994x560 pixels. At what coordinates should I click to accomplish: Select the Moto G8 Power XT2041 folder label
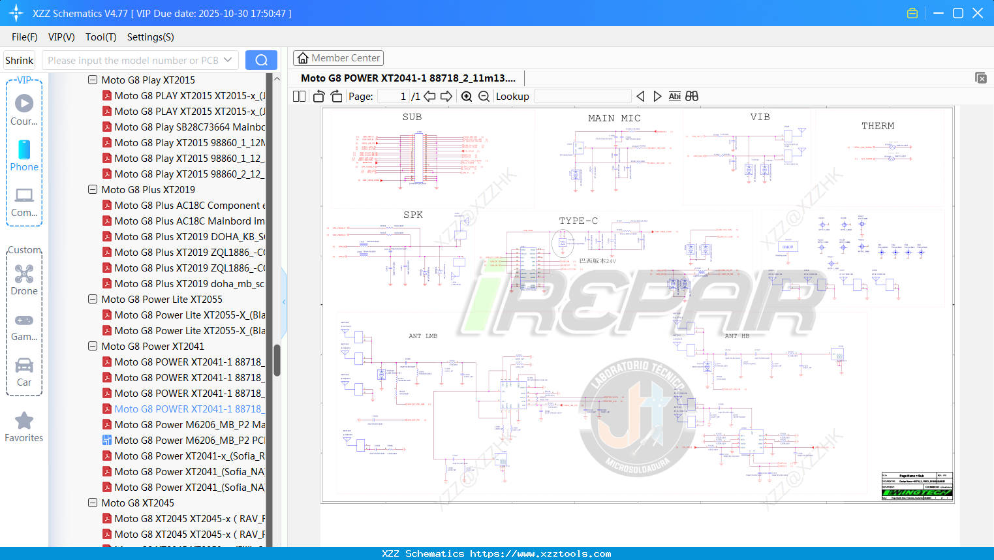[x=153, y=346]
